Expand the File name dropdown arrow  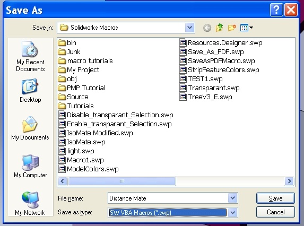click(232, 198)
